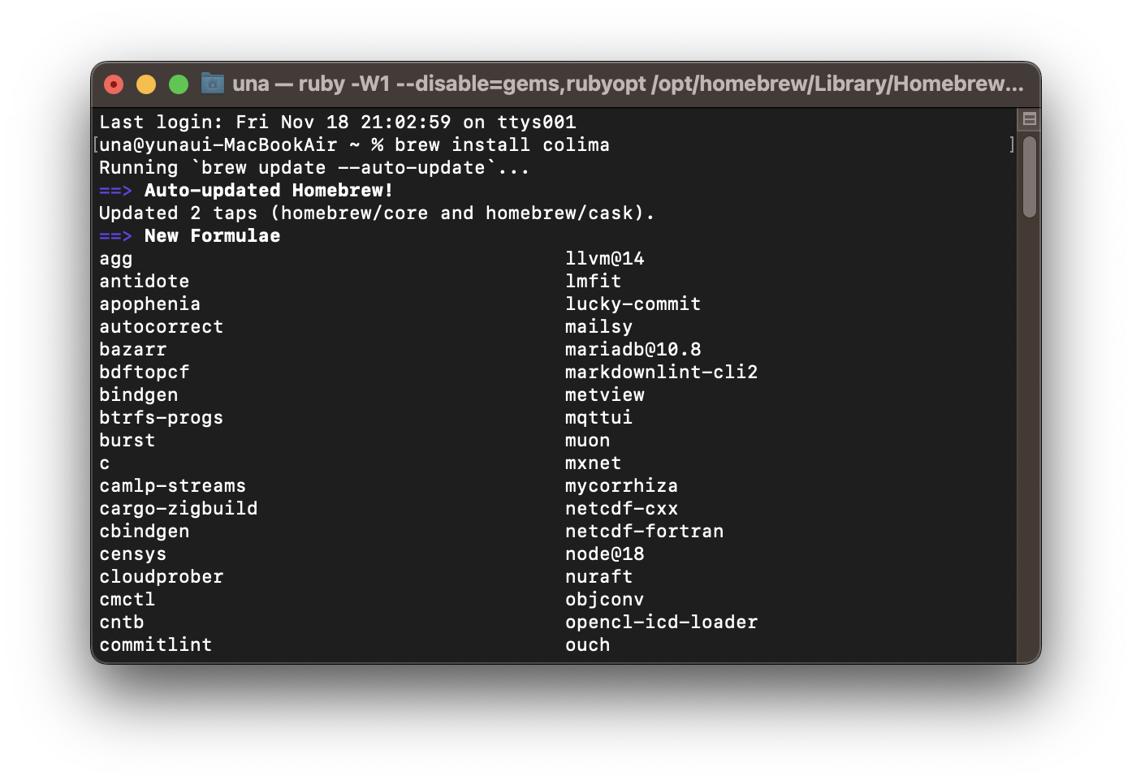Click the formula name 'node@18'
The image size is (1132, 784).
605,554
